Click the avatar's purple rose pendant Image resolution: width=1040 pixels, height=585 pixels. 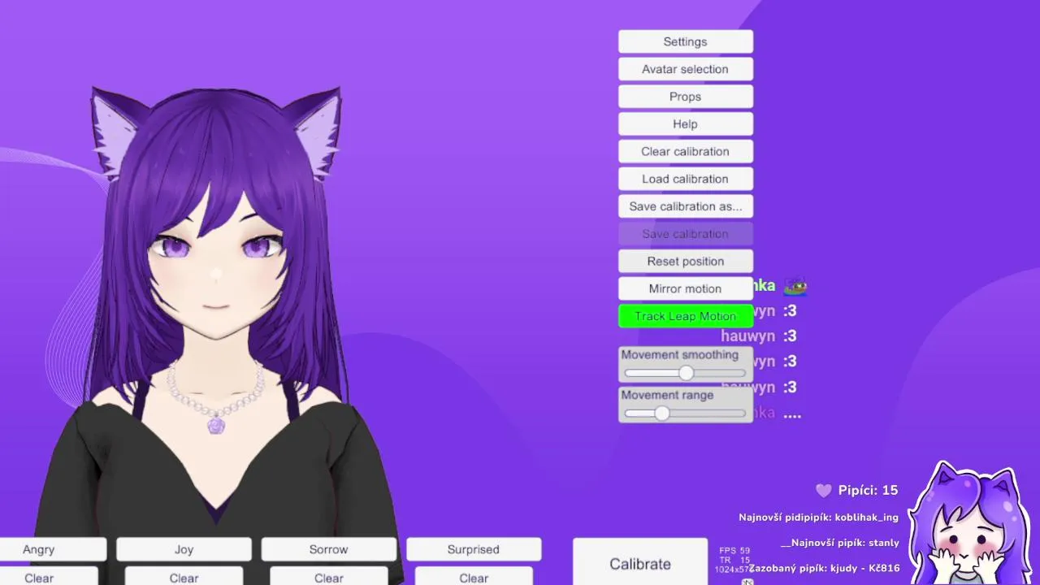click(x=215, y=425)
